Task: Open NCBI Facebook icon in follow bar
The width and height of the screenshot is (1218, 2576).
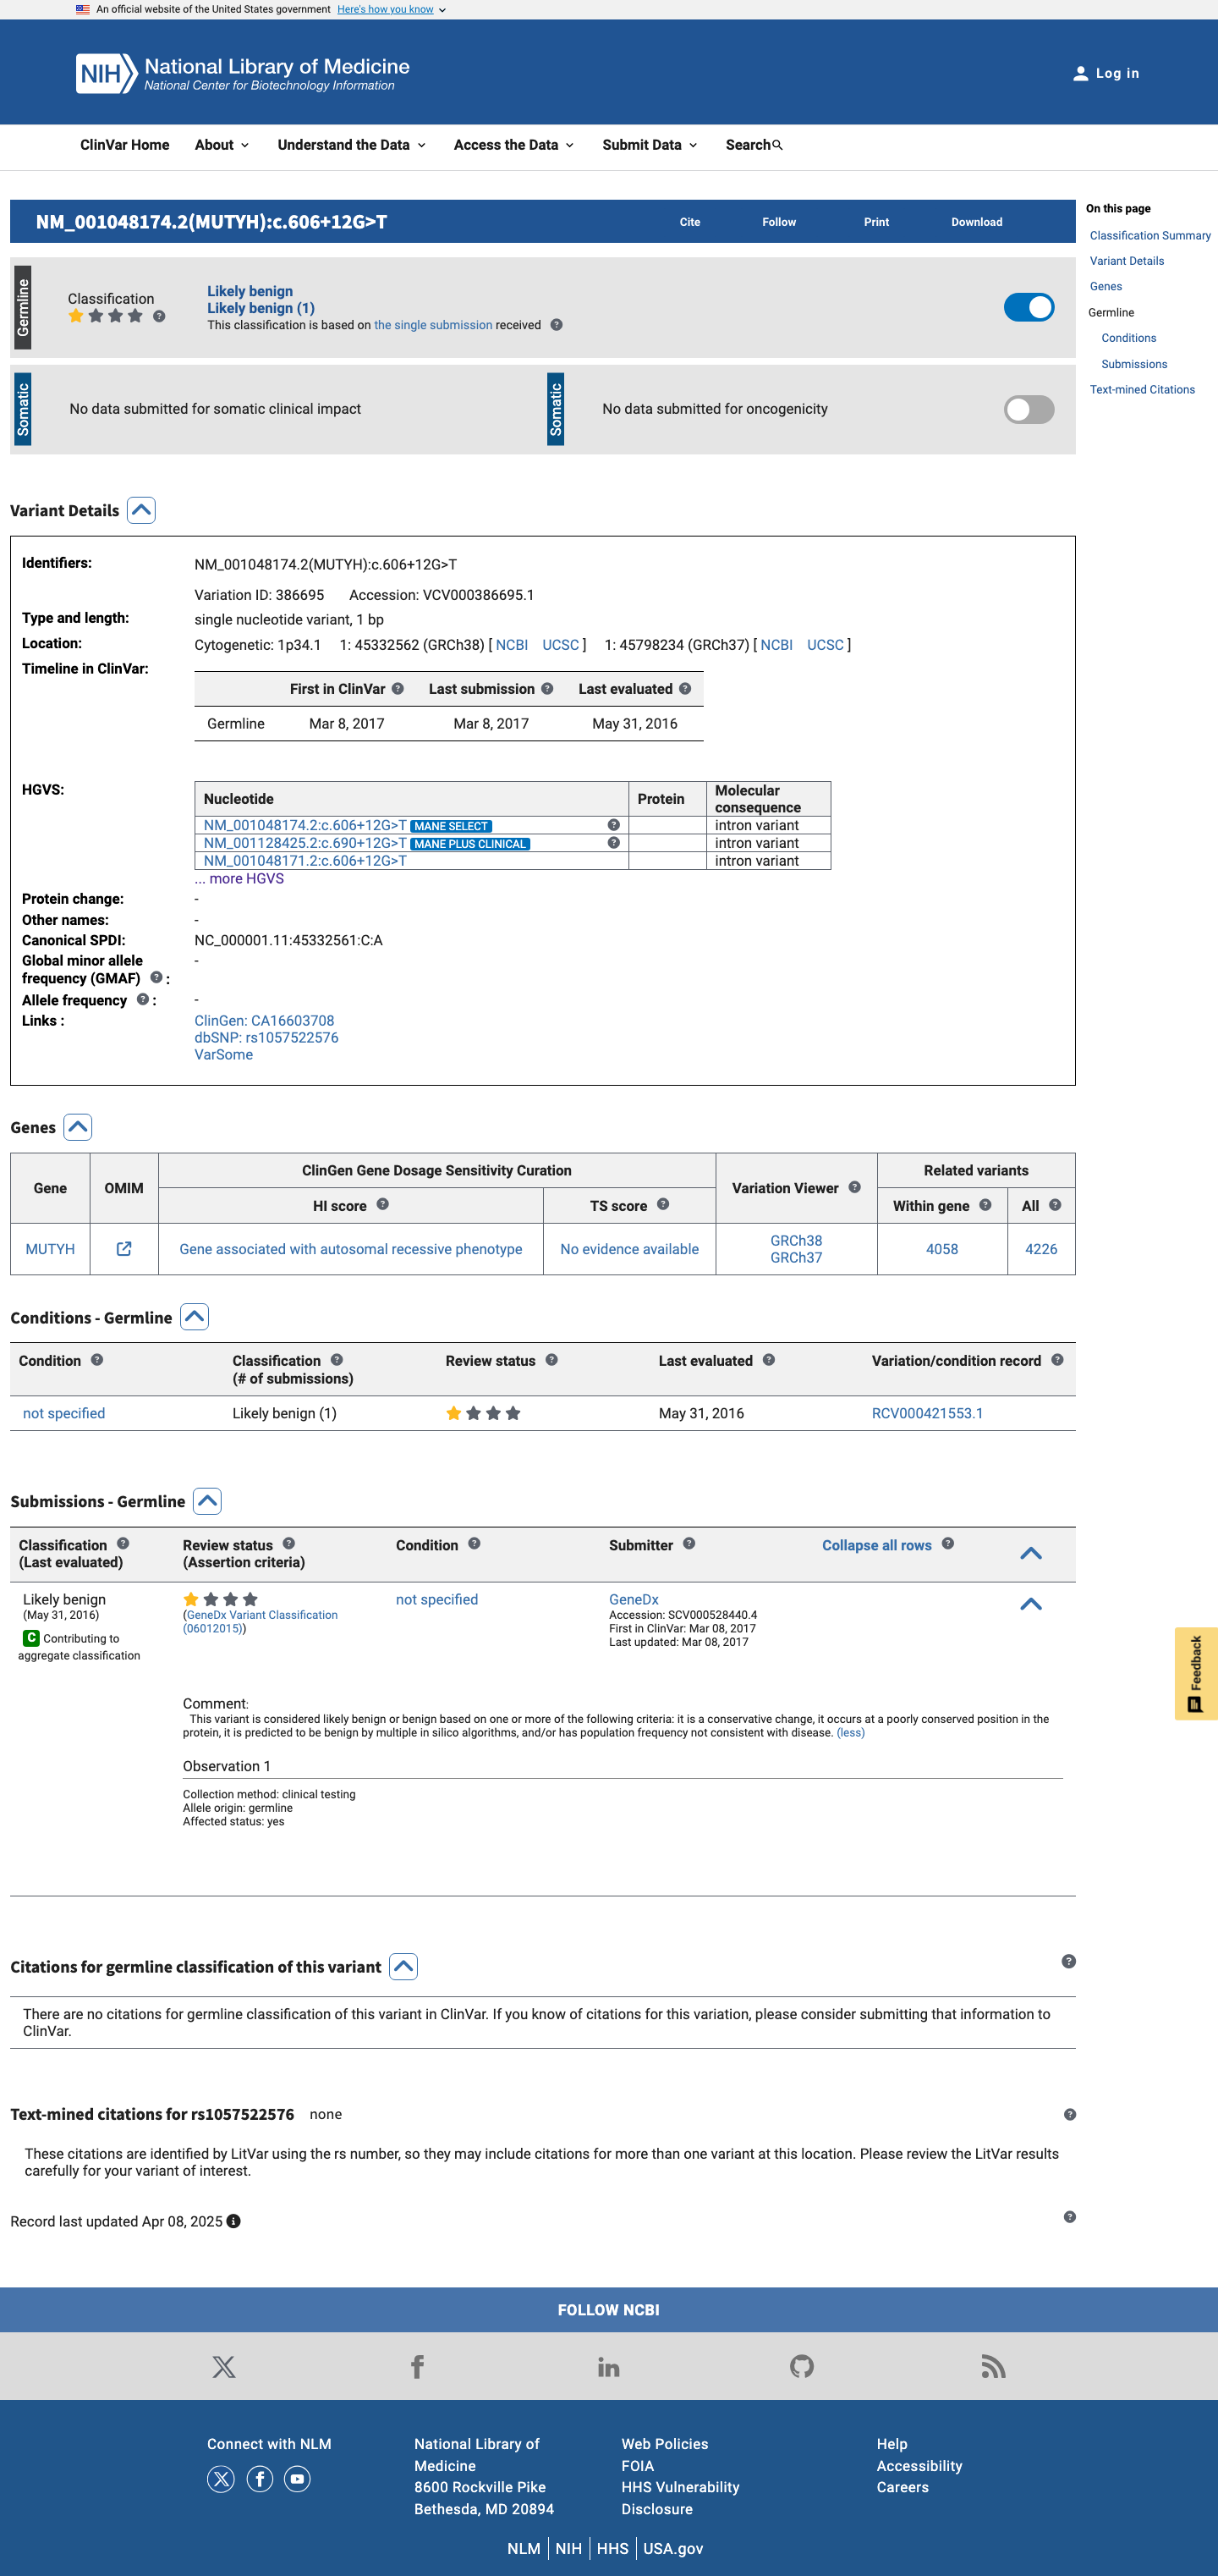Action: pyautogui.click(x=418, y=2367)
